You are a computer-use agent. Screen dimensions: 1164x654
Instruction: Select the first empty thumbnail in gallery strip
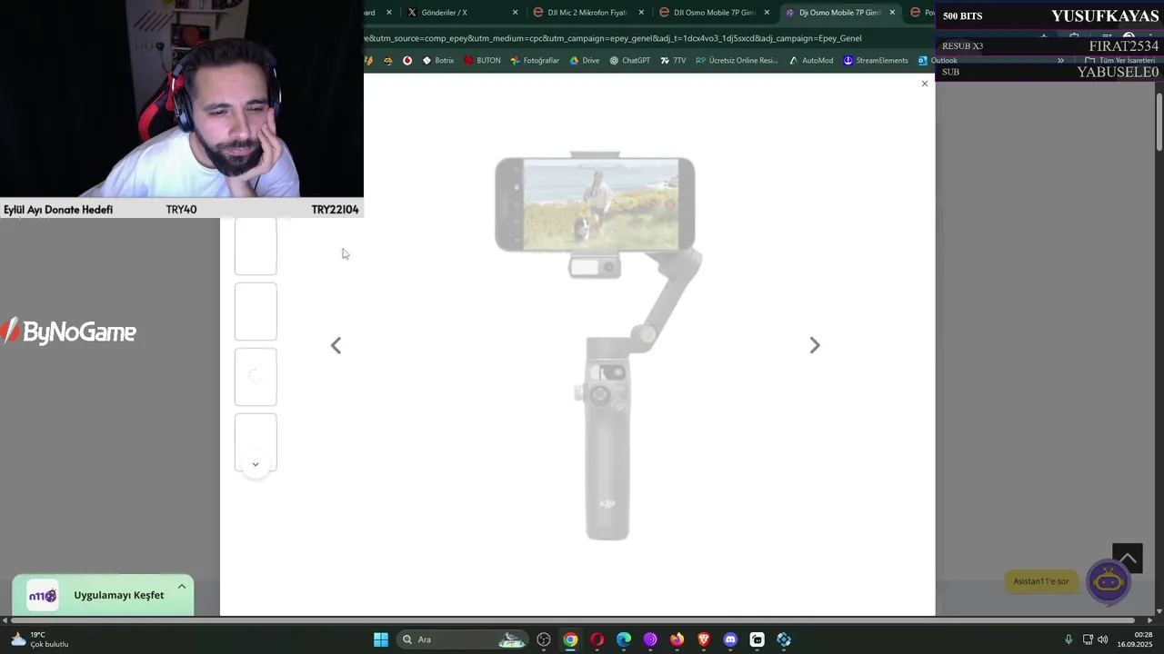click(x=256, y=246)
